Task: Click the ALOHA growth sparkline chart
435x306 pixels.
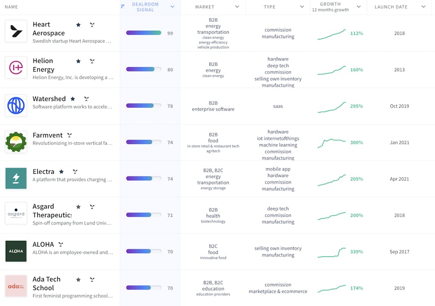Action: (332, 252)
